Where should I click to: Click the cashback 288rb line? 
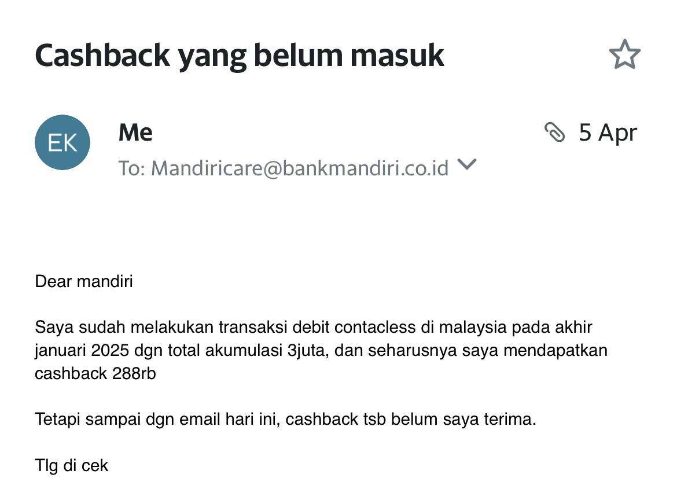(95, 373)
